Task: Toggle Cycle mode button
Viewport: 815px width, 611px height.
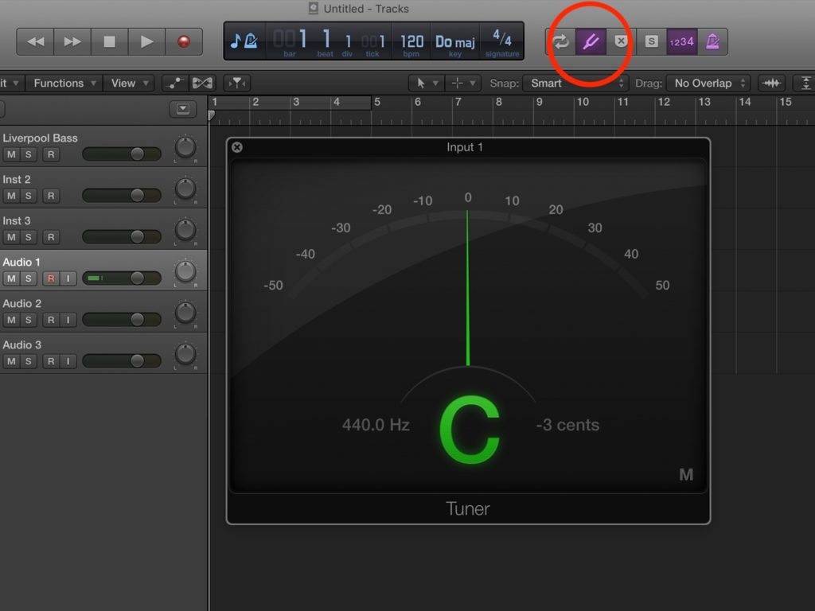Action: (x=561, y=41)
